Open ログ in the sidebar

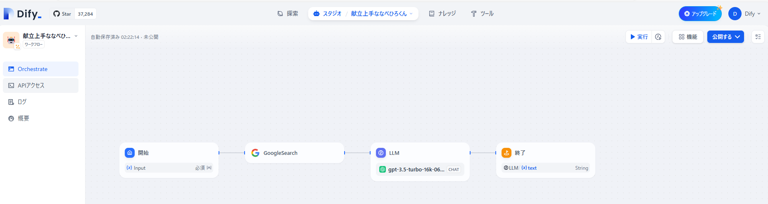[x=40, y=102]
